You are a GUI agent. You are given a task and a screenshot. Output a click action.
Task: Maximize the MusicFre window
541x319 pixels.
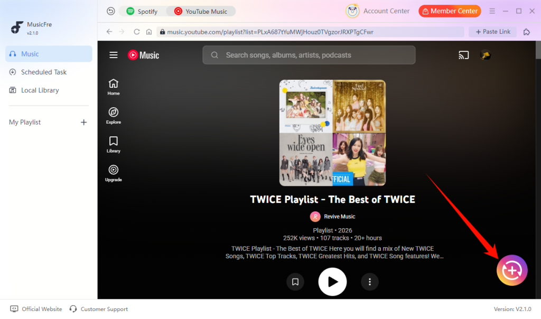519,11
